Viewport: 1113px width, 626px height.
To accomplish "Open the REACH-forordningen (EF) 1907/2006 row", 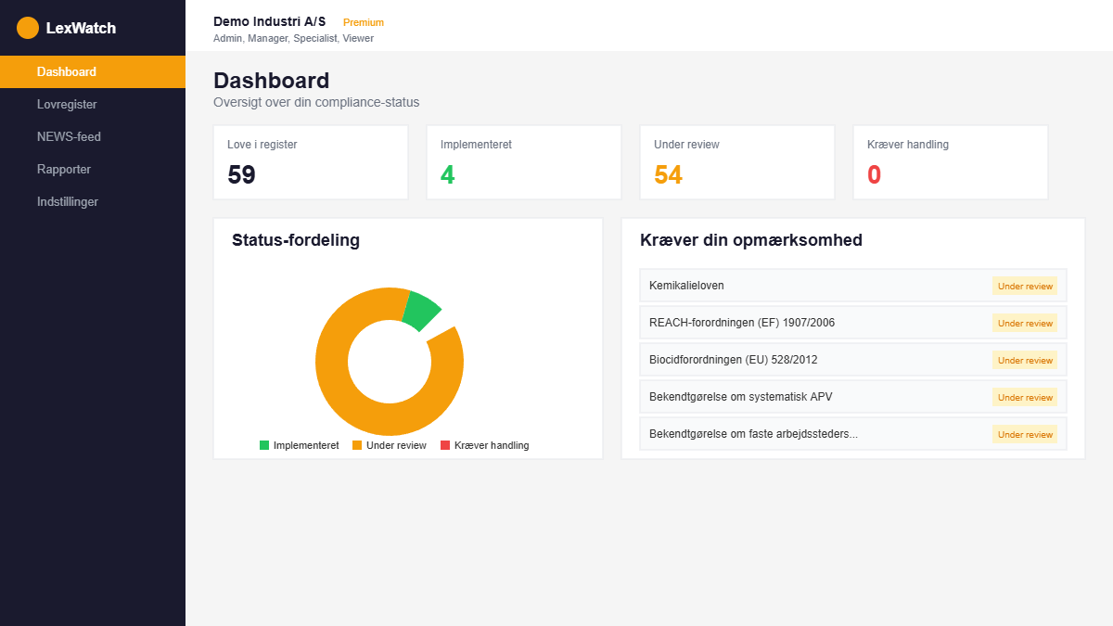I will click(853, 323).
